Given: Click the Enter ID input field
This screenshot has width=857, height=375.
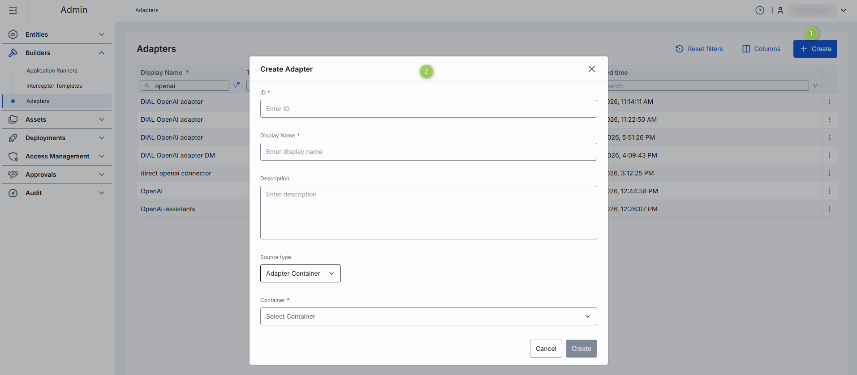Looking at the screenshot, I should pos(428,109).
